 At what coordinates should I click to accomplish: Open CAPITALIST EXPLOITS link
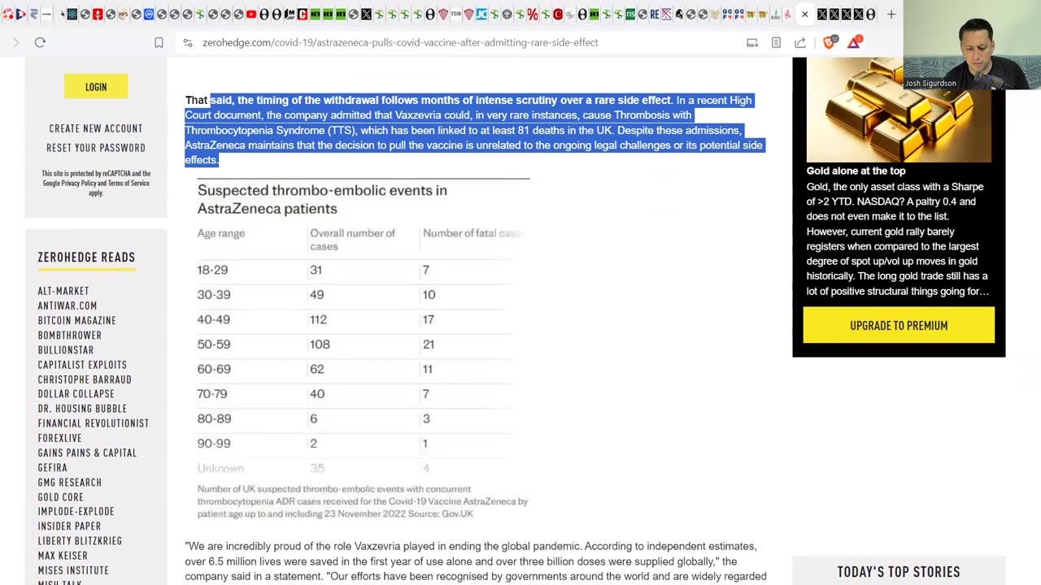click(82, 365)
